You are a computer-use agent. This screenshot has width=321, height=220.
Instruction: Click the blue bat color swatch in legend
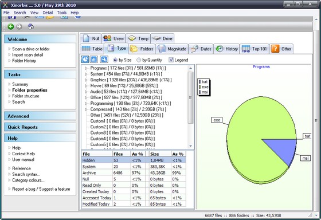coord(200,82)
